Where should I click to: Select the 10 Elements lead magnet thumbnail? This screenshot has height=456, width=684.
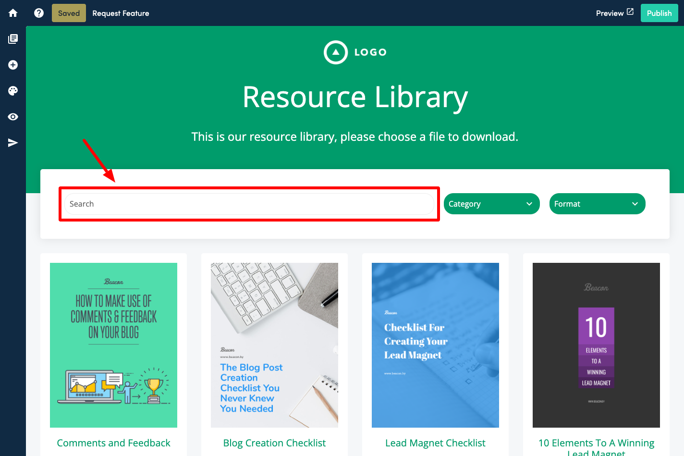coord(596,345)
